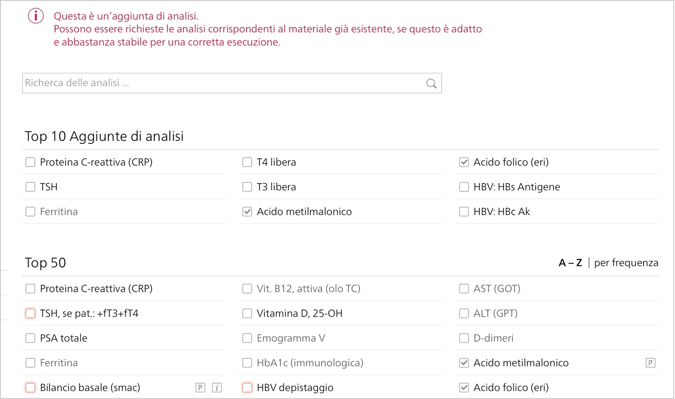Tick the T3 libera checkbox
This screenshot has height=399, width=675.
coord(247,187)
